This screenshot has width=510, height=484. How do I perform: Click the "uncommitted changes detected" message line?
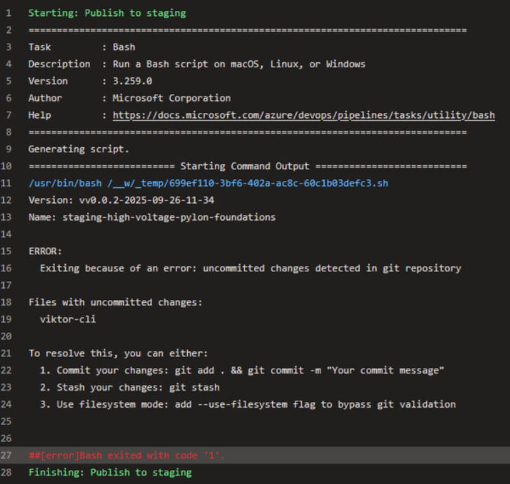(x=250, y=268)
